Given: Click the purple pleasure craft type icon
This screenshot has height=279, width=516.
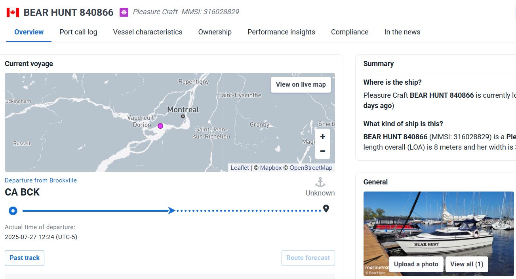Looking at the screenshot, I should (124, 12).
